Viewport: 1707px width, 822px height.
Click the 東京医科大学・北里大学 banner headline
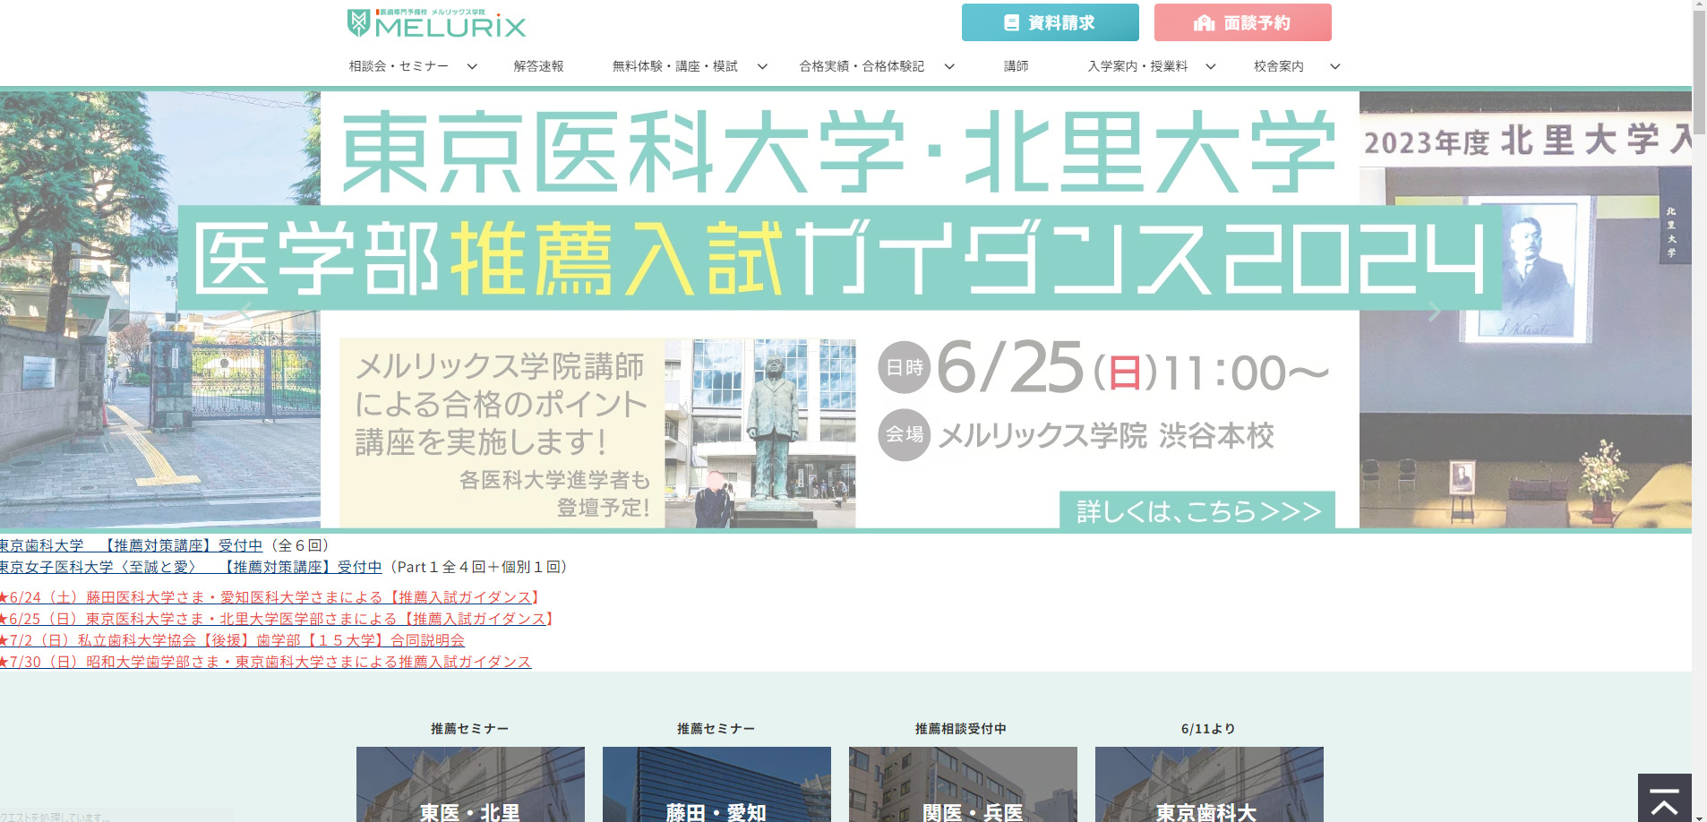pos(838,150)
